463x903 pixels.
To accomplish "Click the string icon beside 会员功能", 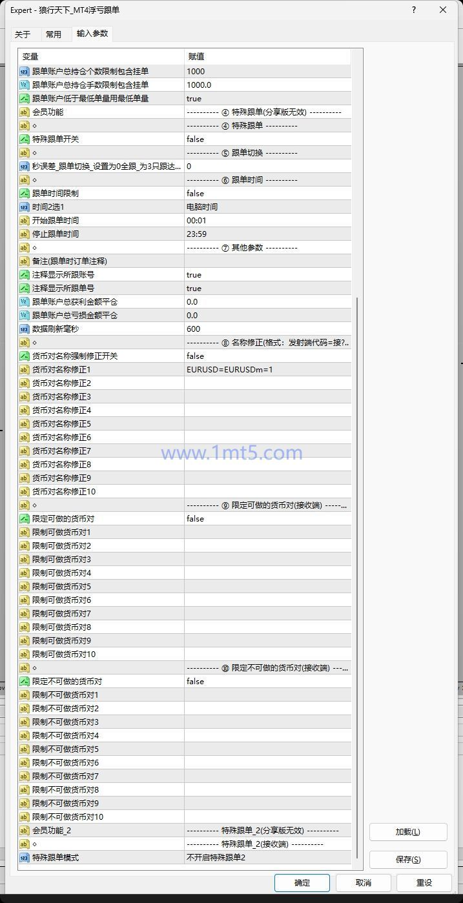I will tap(25, 112).
